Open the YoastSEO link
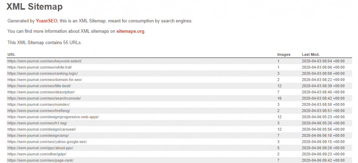 (x=46, y=21)
